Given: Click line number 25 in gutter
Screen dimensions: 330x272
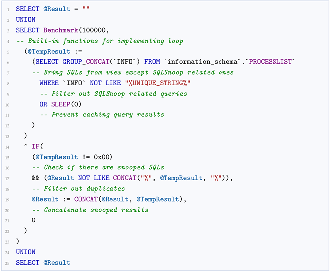Looking at the screenshot, I should point(7,263).
